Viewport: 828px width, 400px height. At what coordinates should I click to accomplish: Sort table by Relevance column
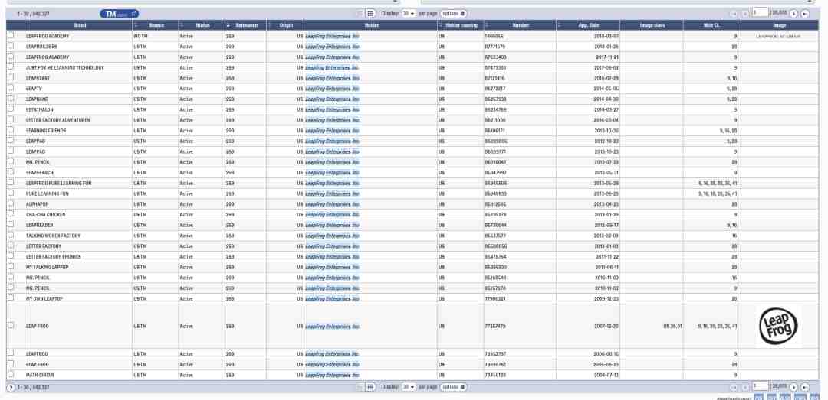tap(245, 25)
